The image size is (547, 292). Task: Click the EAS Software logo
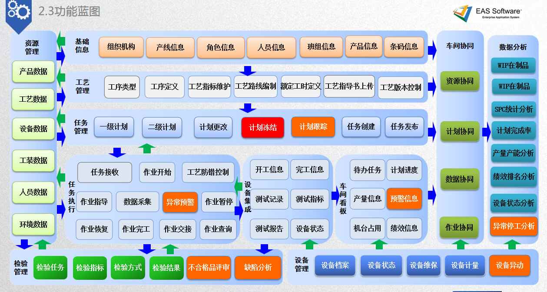[x=487, y=13]
